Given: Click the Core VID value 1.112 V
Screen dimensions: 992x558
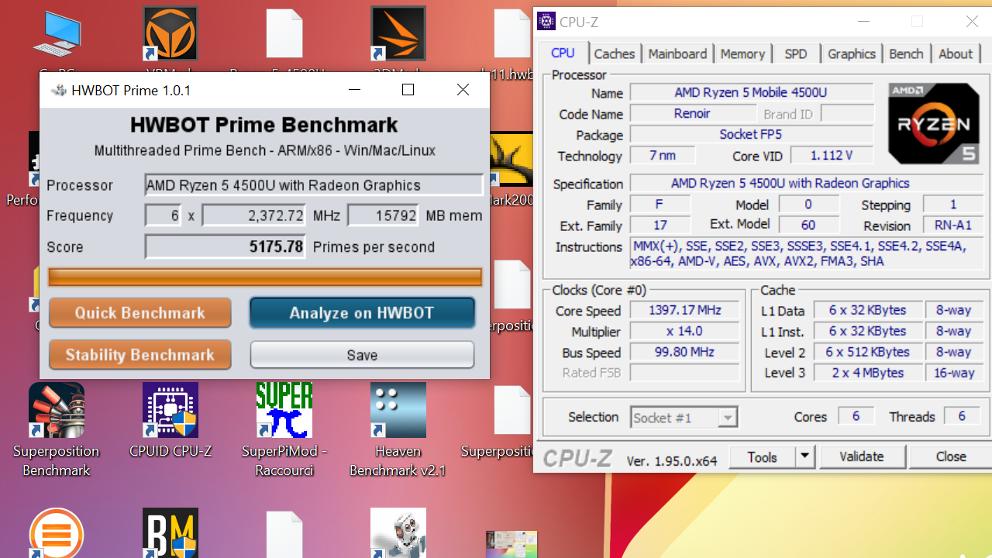Looking at the screenshot, I should click(831, 155).
